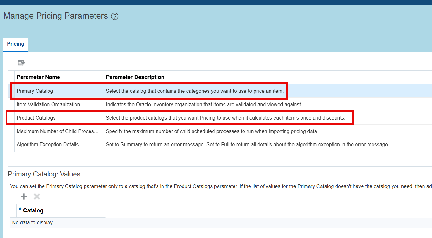The height and width of the screenshot is (238, 432).
Task: Click the Item Validation Organization description
Action: tap(203, 105)
